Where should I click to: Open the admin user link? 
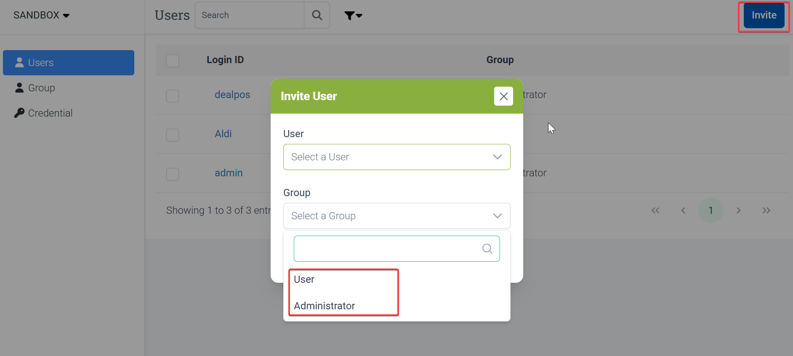coord(229,173)
